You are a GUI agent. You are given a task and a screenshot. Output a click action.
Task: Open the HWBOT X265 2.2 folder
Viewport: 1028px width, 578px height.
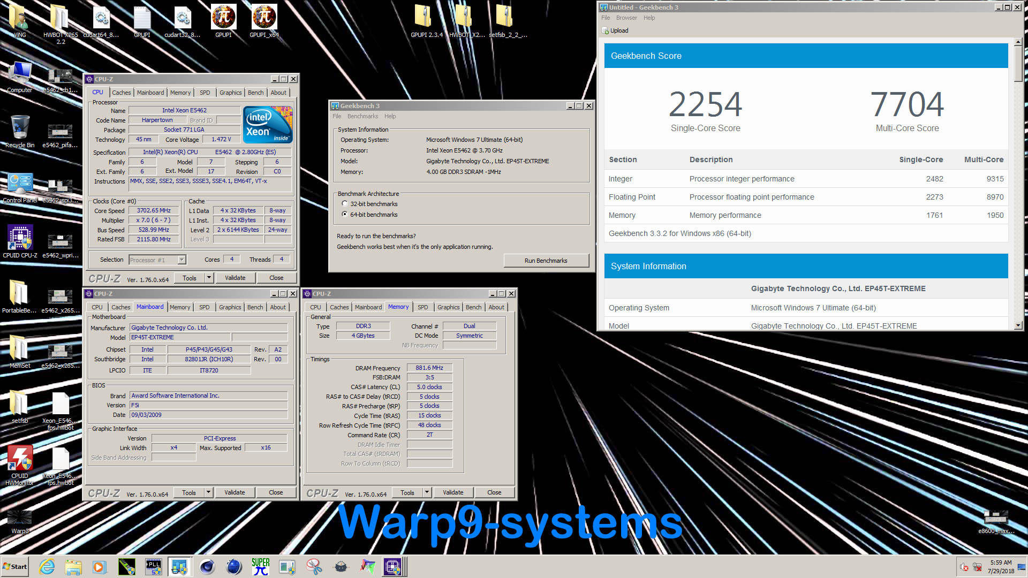61,24
